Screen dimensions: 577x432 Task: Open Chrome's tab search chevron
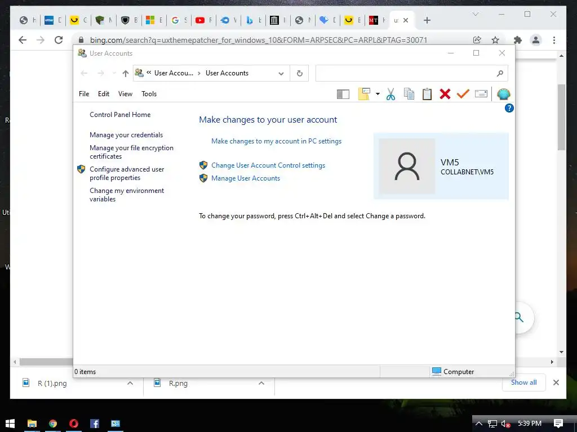tap(476, 14)
